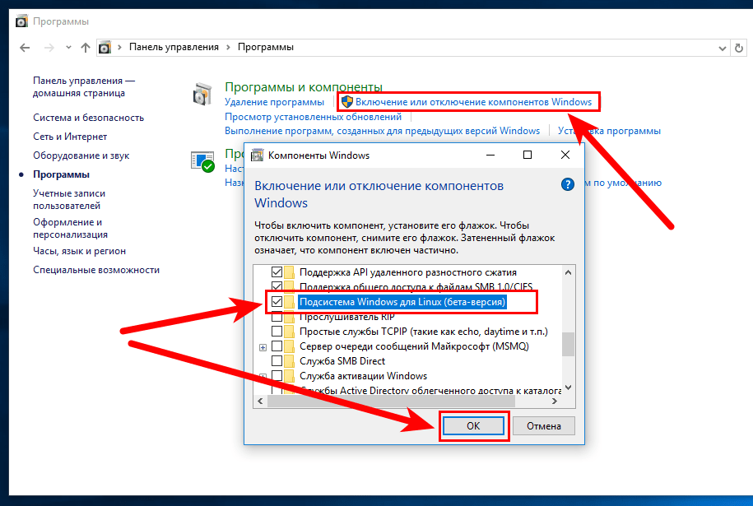Screen dimensions: 753x506
Task: Click the Control Panel icon in the address bar
Action: (105, 48)
